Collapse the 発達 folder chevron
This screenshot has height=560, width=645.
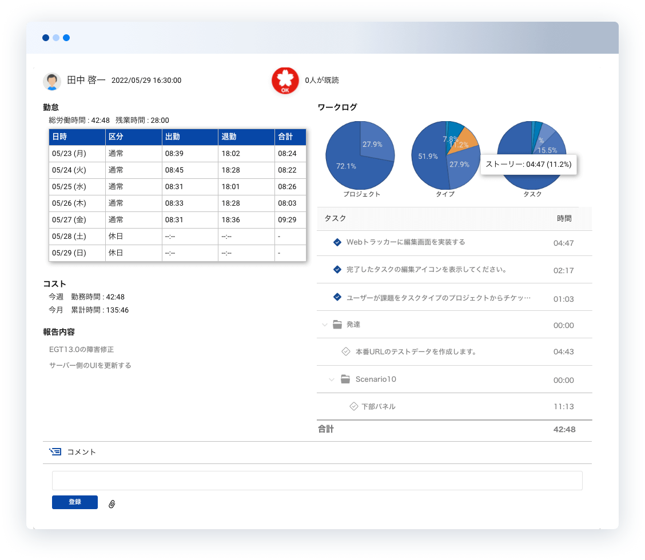[x=325, y=325]
